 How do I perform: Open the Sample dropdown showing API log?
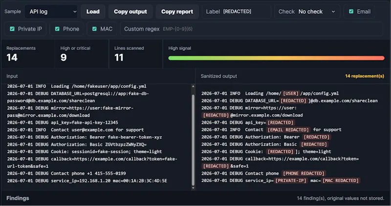[51, 11]
